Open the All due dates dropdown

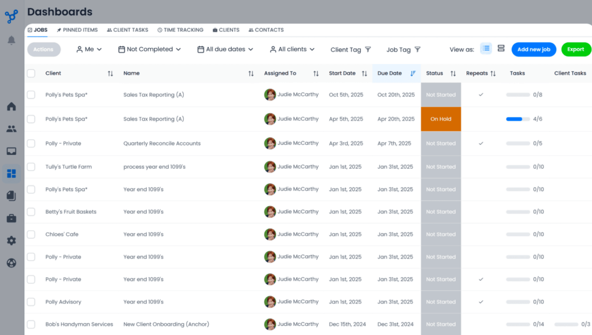pyautogui.click(x=225, y=50)
